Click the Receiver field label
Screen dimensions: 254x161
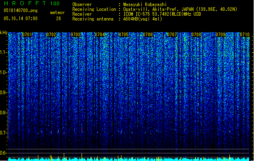(x=82, y=14)
